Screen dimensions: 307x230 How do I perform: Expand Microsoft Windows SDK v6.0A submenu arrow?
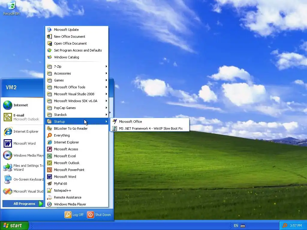click(106, 101)
